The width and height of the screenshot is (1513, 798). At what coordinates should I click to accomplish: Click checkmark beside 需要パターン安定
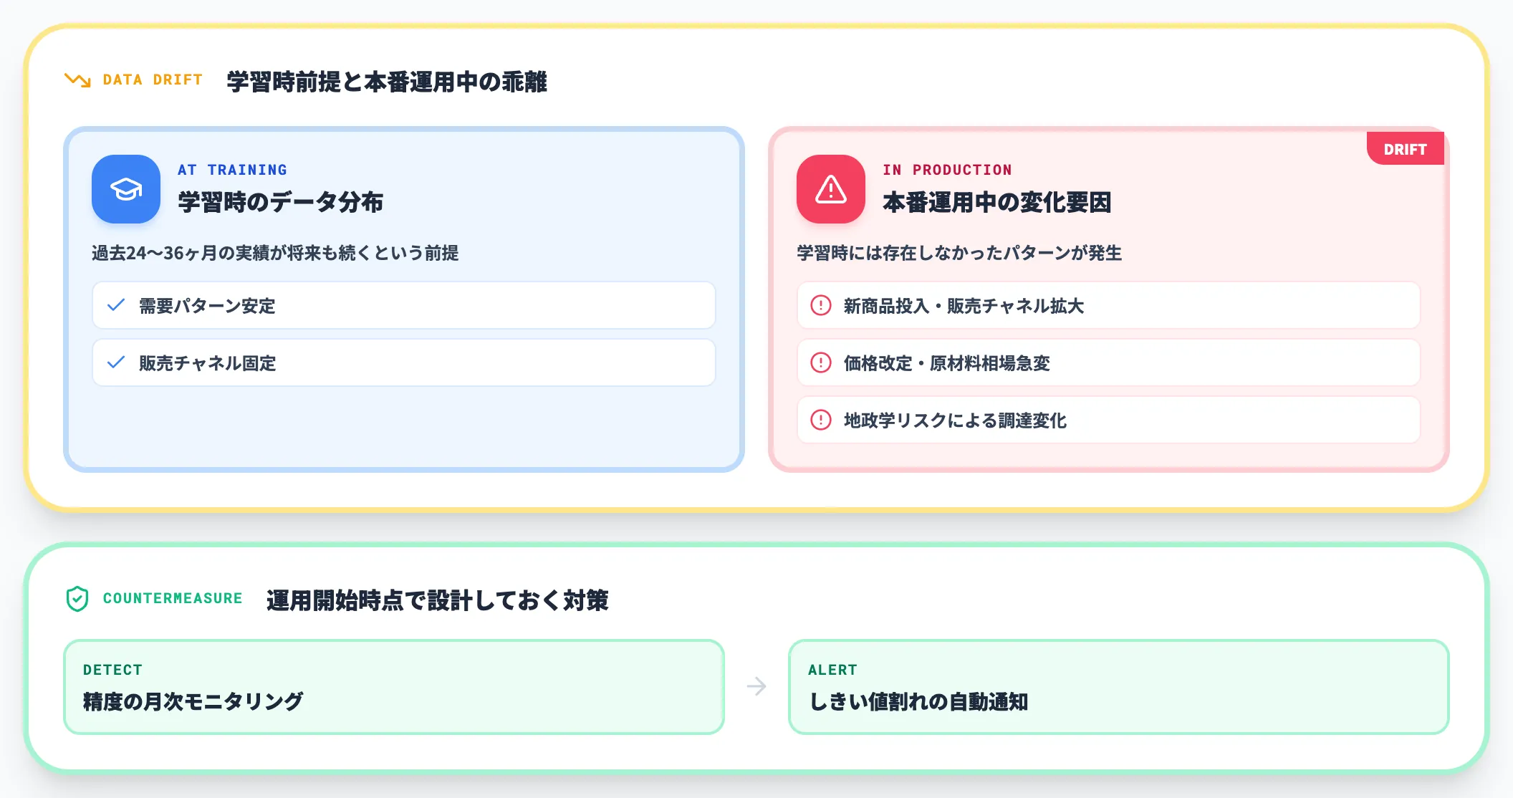coord(116,305)
